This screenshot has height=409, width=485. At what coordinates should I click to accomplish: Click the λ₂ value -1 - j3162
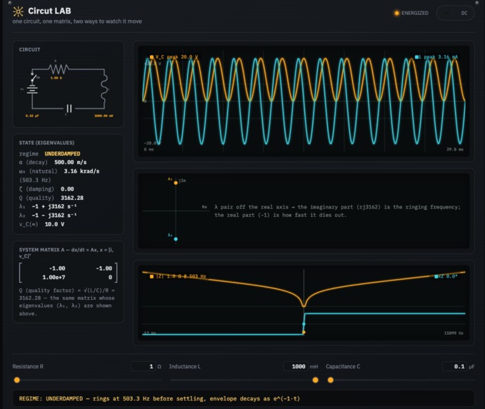[54, 216]
